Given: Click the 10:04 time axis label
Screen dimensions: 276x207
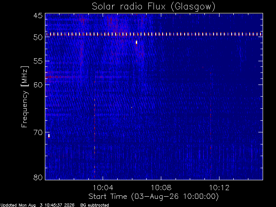Looking at the screenshot, I should pyautogui.click(x=103, y=188).
